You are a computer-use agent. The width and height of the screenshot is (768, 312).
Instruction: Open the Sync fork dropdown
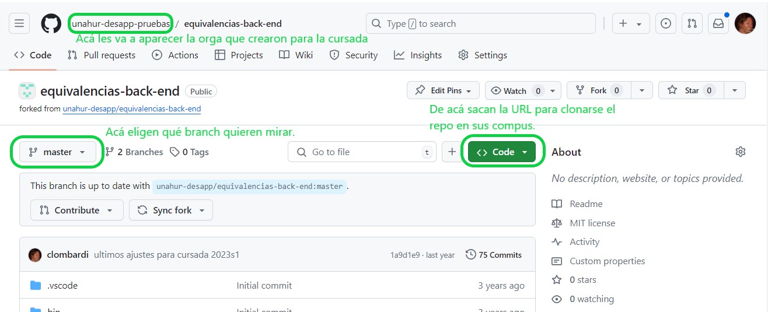pyautogui.click(x=171, y=210)
